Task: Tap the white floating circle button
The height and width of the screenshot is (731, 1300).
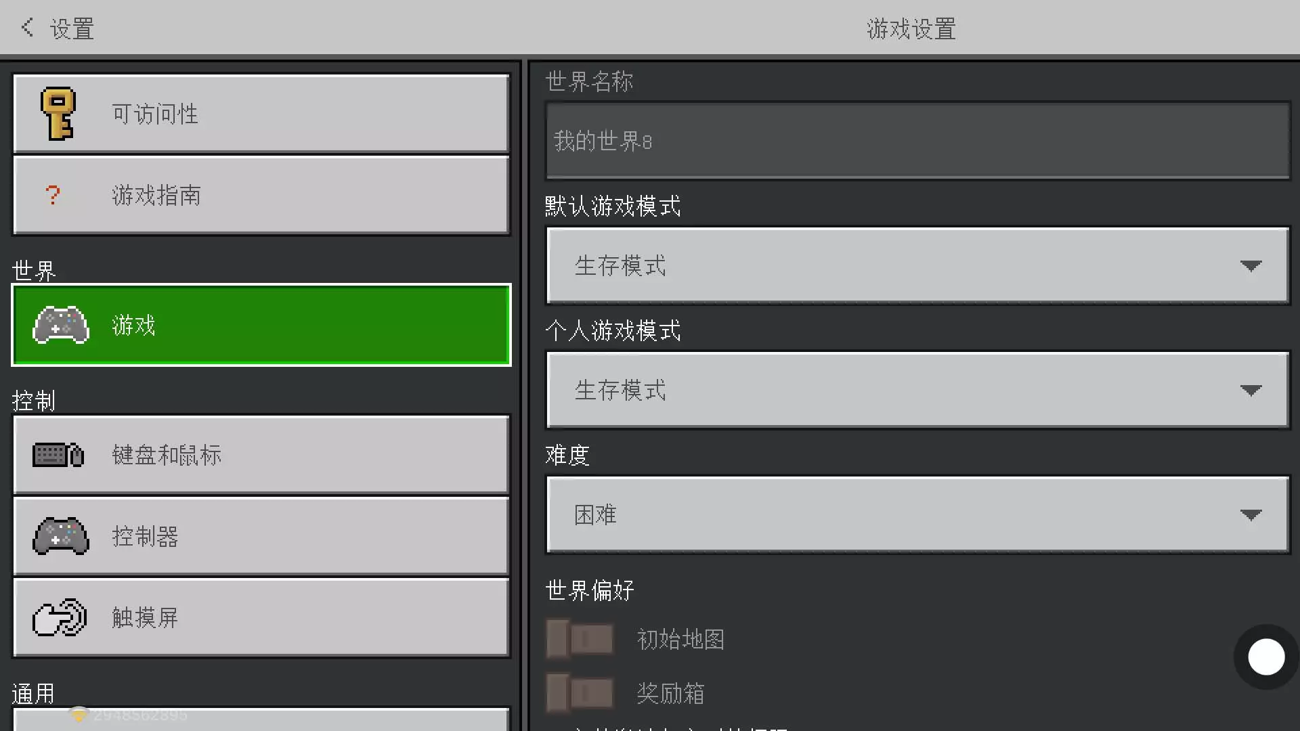Action: click(x=1265, y=657)
